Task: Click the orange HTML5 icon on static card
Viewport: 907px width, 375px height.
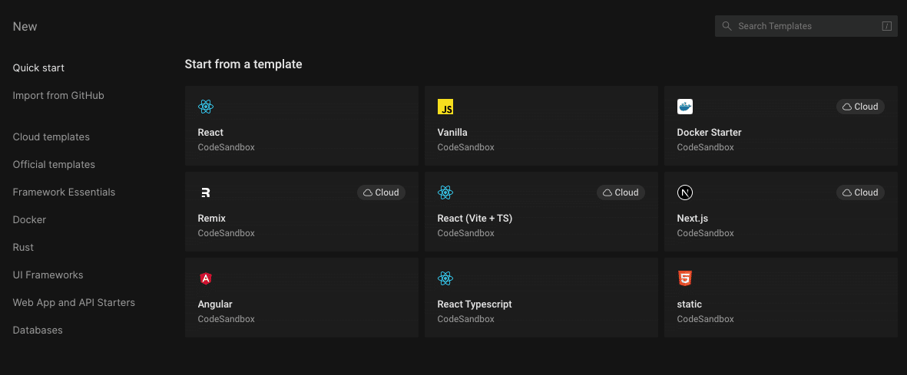Action: [685, 278]
